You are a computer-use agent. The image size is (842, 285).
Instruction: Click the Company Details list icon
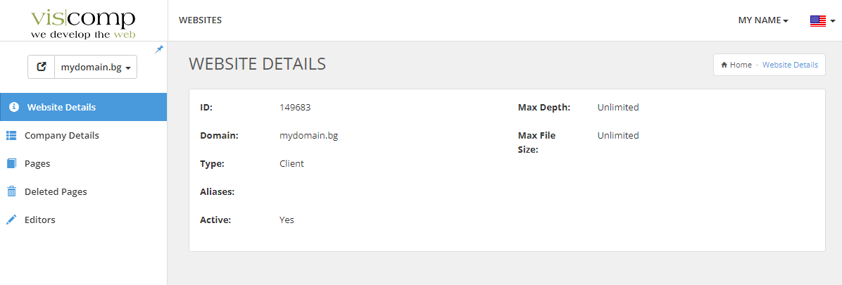[x=11, y=135]
